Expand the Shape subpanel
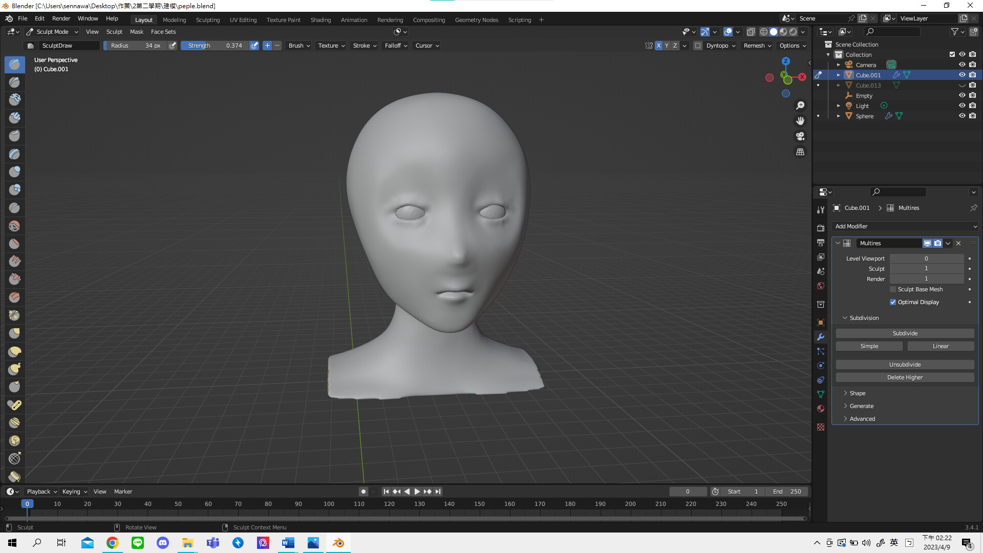 [x=858, y=393]
